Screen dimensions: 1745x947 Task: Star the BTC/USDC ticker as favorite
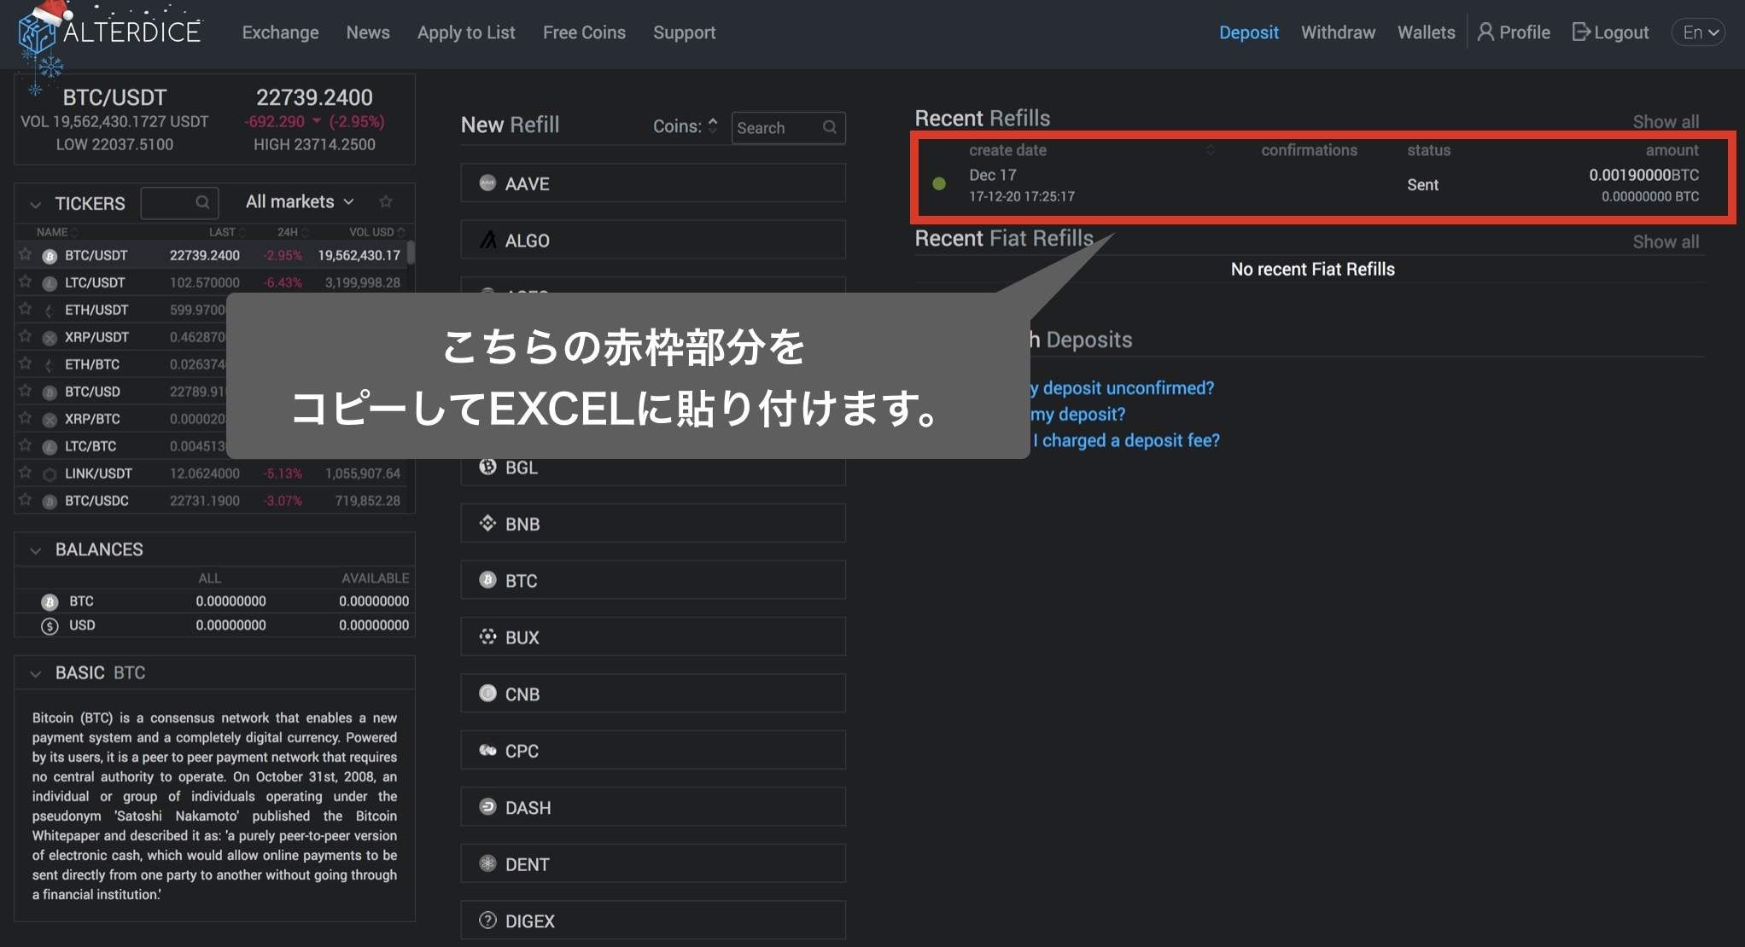click(x=26, y=500)
